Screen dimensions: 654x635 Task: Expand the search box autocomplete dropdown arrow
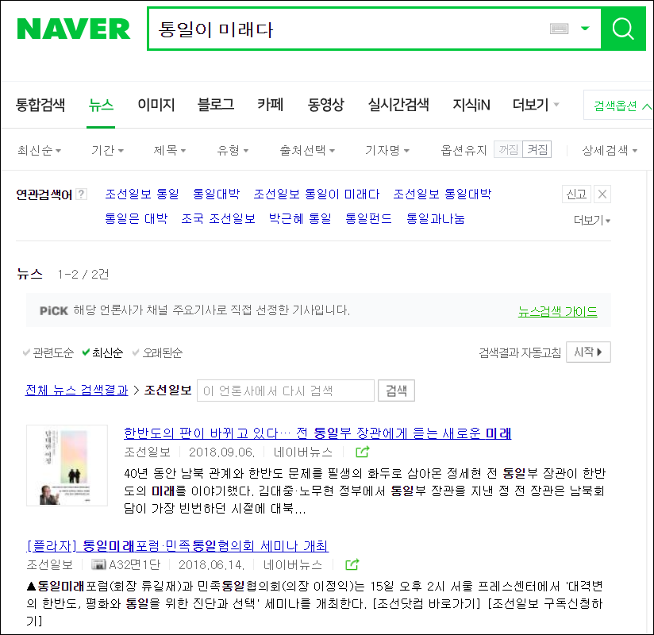585,29
